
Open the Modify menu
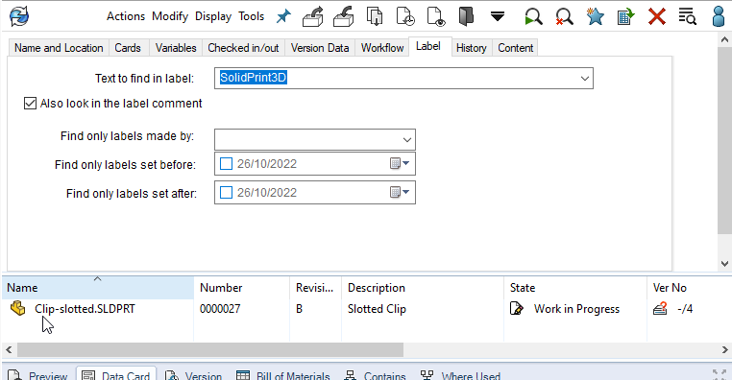tap(170, 16)
